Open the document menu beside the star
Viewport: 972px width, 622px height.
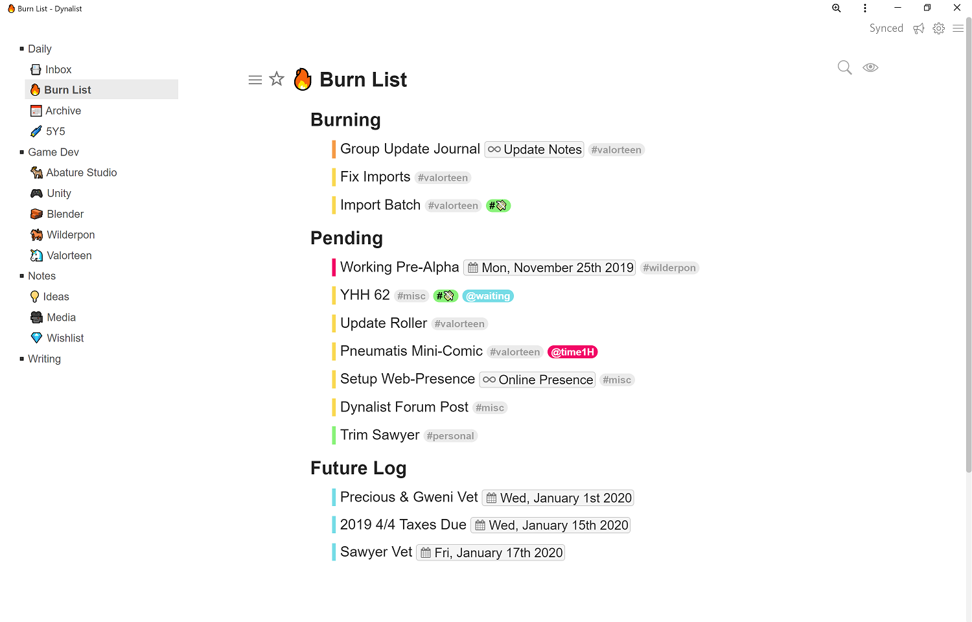point(255,80)
